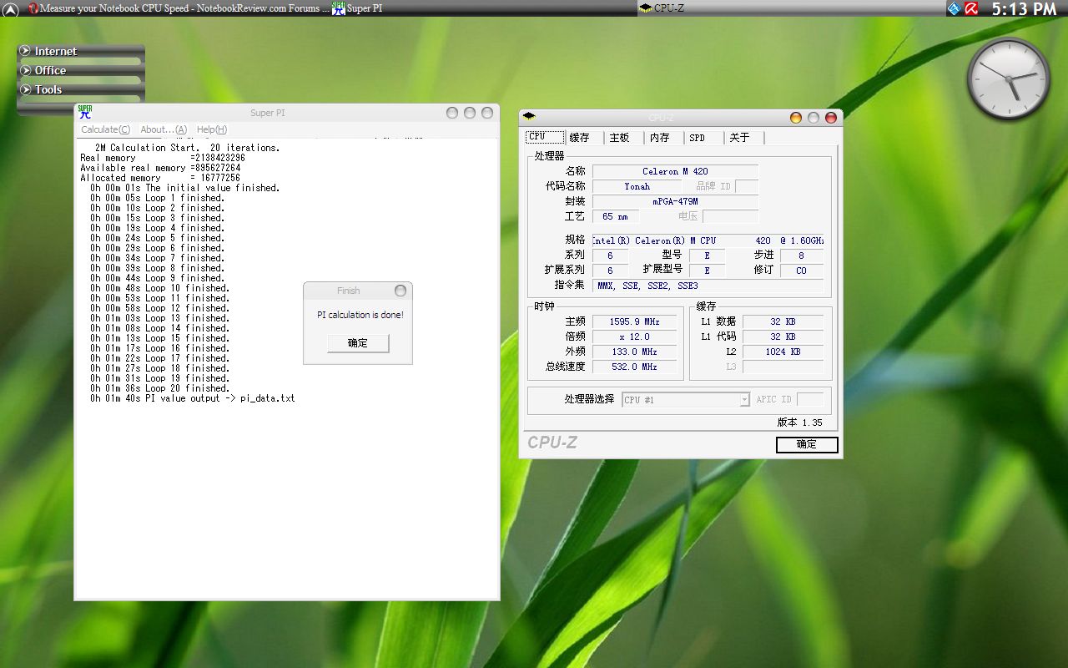
Task: Click the CPU-Z chip icon in title bar
Action: click(529, 117)
